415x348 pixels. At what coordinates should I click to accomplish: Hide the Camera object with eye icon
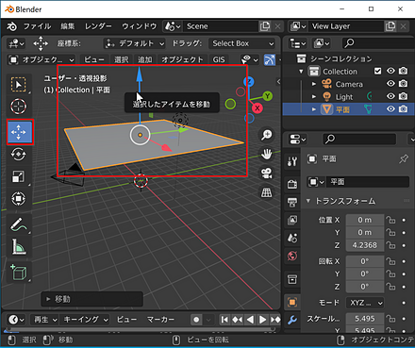(x=390, y=84)
